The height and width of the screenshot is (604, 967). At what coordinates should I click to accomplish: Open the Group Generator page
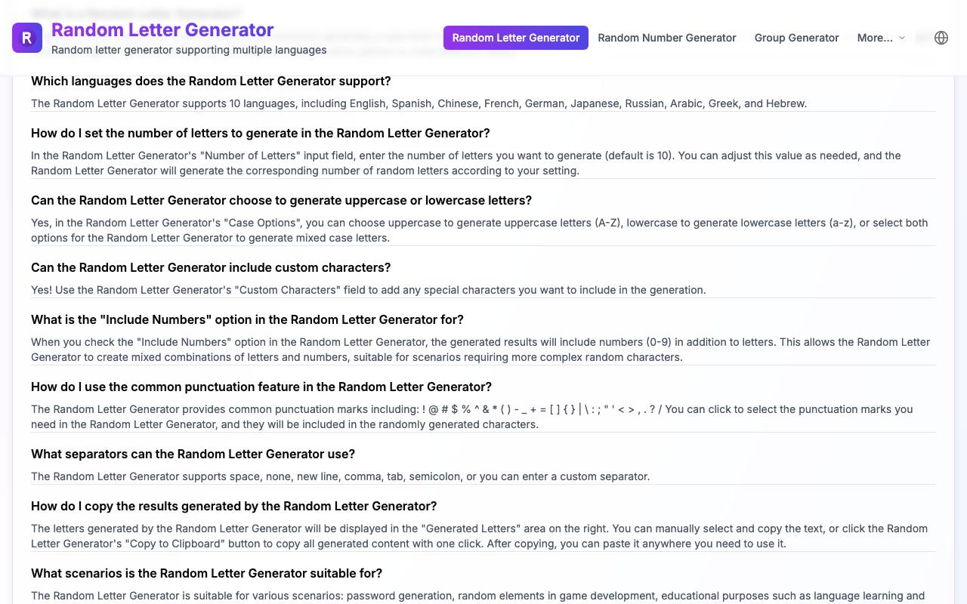click(796, 38)
